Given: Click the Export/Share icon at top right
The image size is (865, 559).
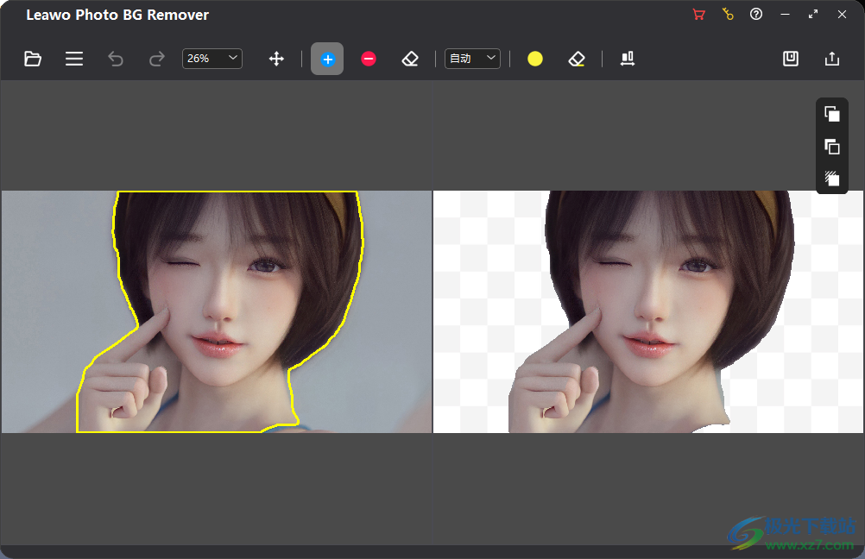Looking at the screenshot, I should click(x=831, y=59).
